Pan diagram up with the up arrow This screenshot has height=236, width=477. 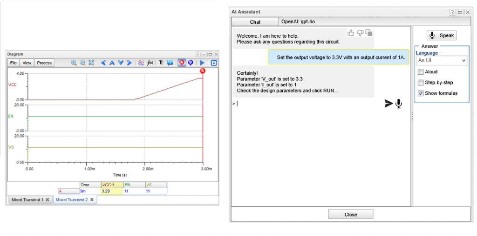[x=112, y=63]
